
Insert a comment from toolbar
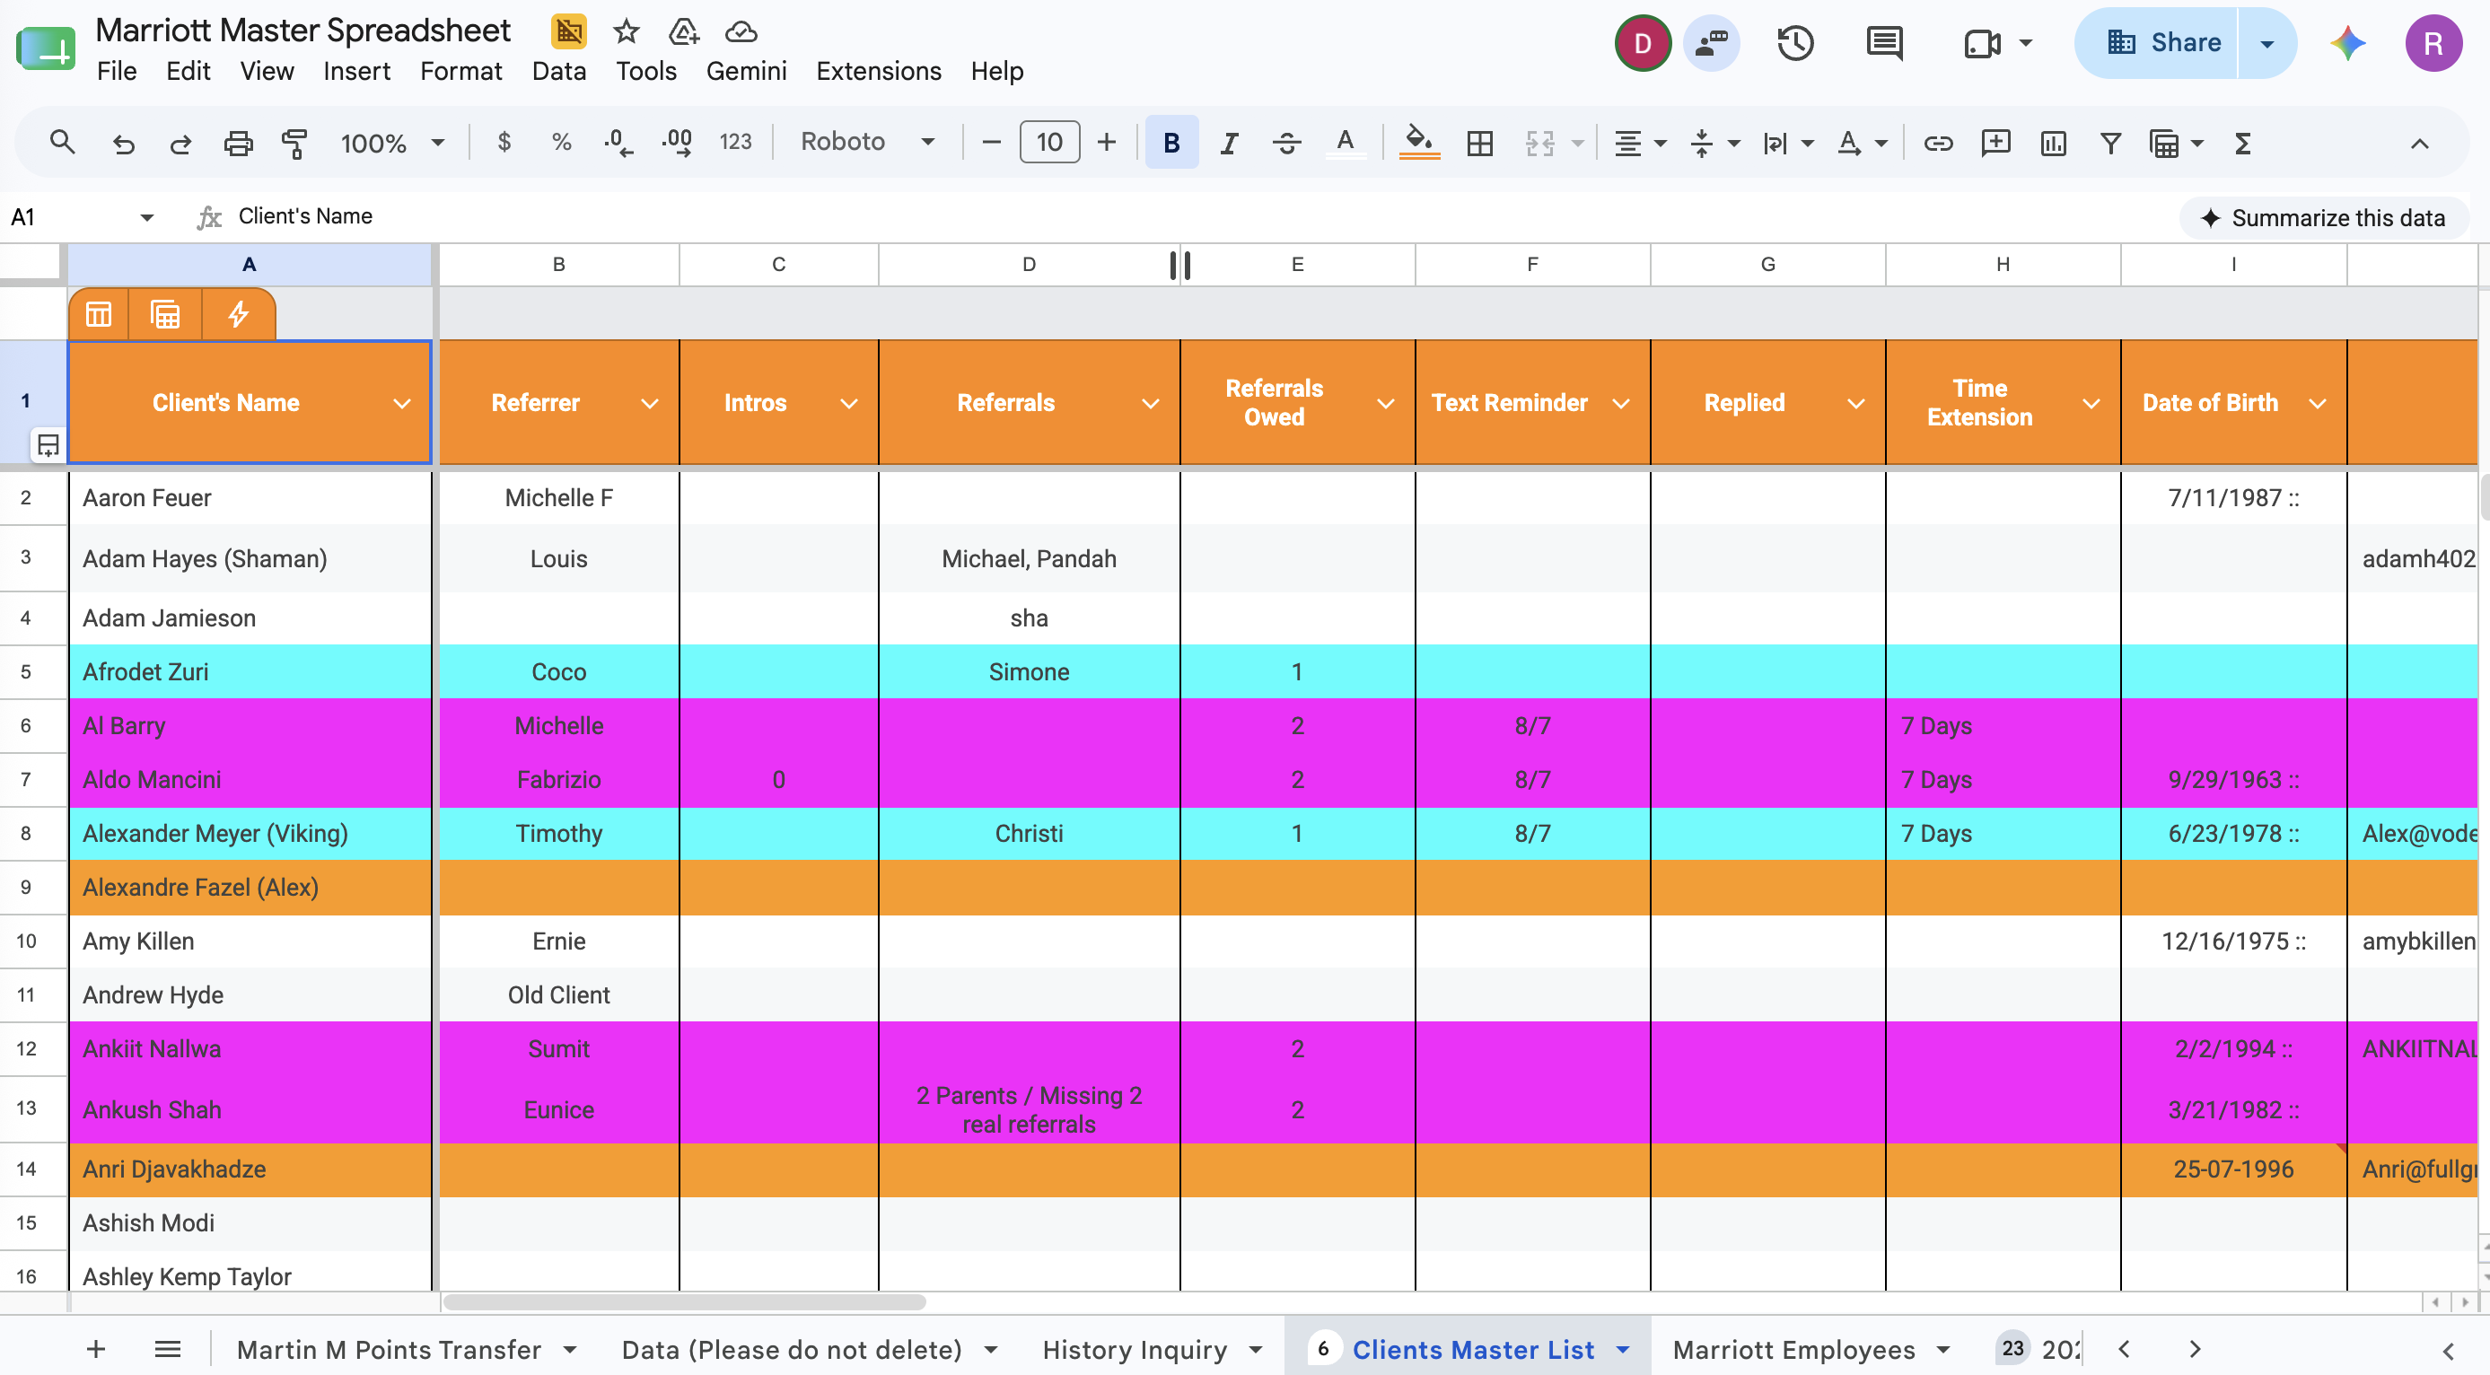click(x=1996, y=143)
